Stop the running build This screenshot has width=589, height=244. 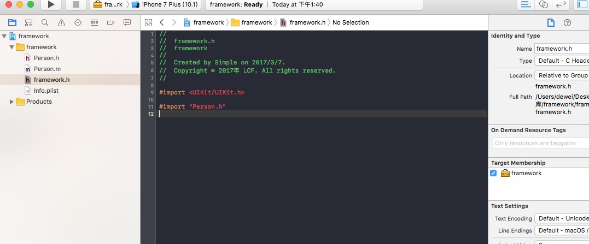(x=76, y=4)
